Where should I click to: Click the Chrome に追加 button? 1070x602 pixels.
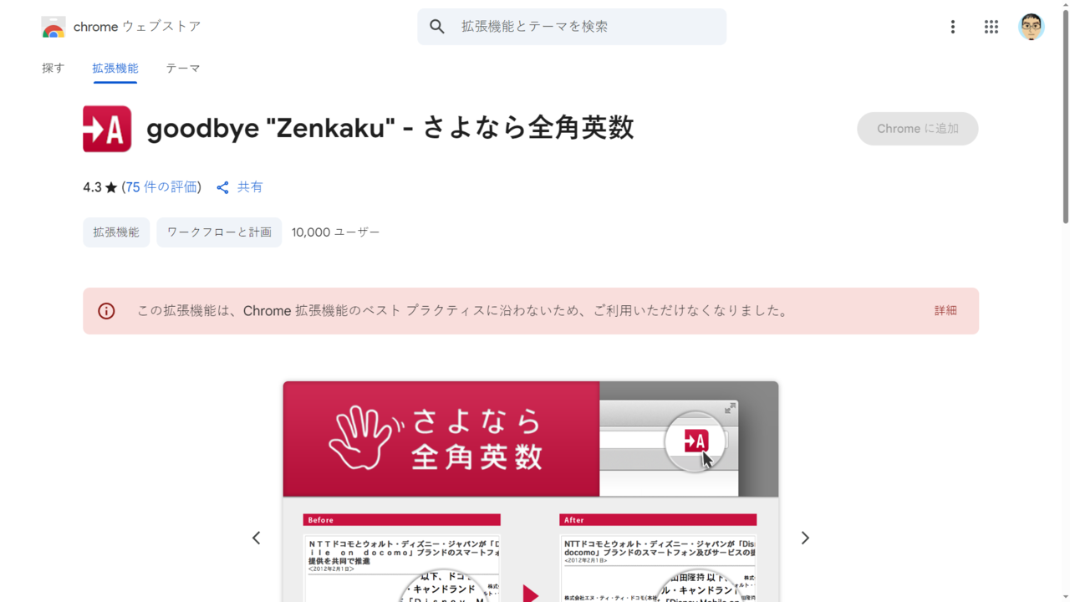click(918, 129)
